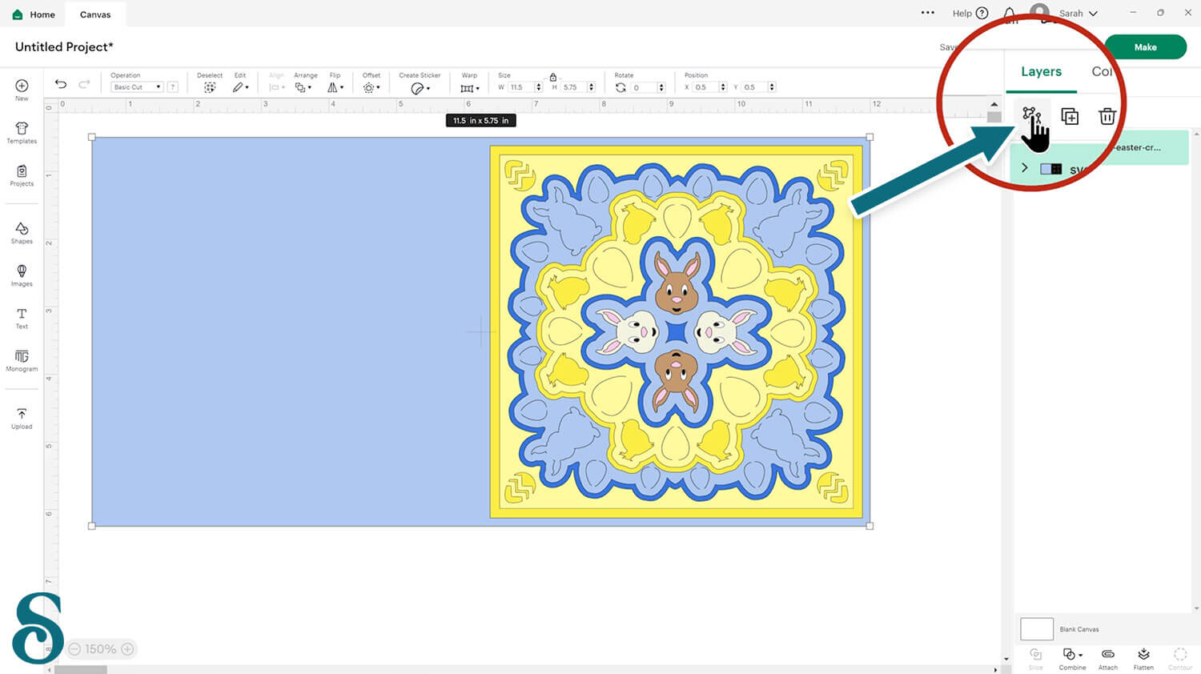Screen dimensions: 1201x674
Task: Click the Height size input field
Action: pyautogui.click(x=574, y=87)
